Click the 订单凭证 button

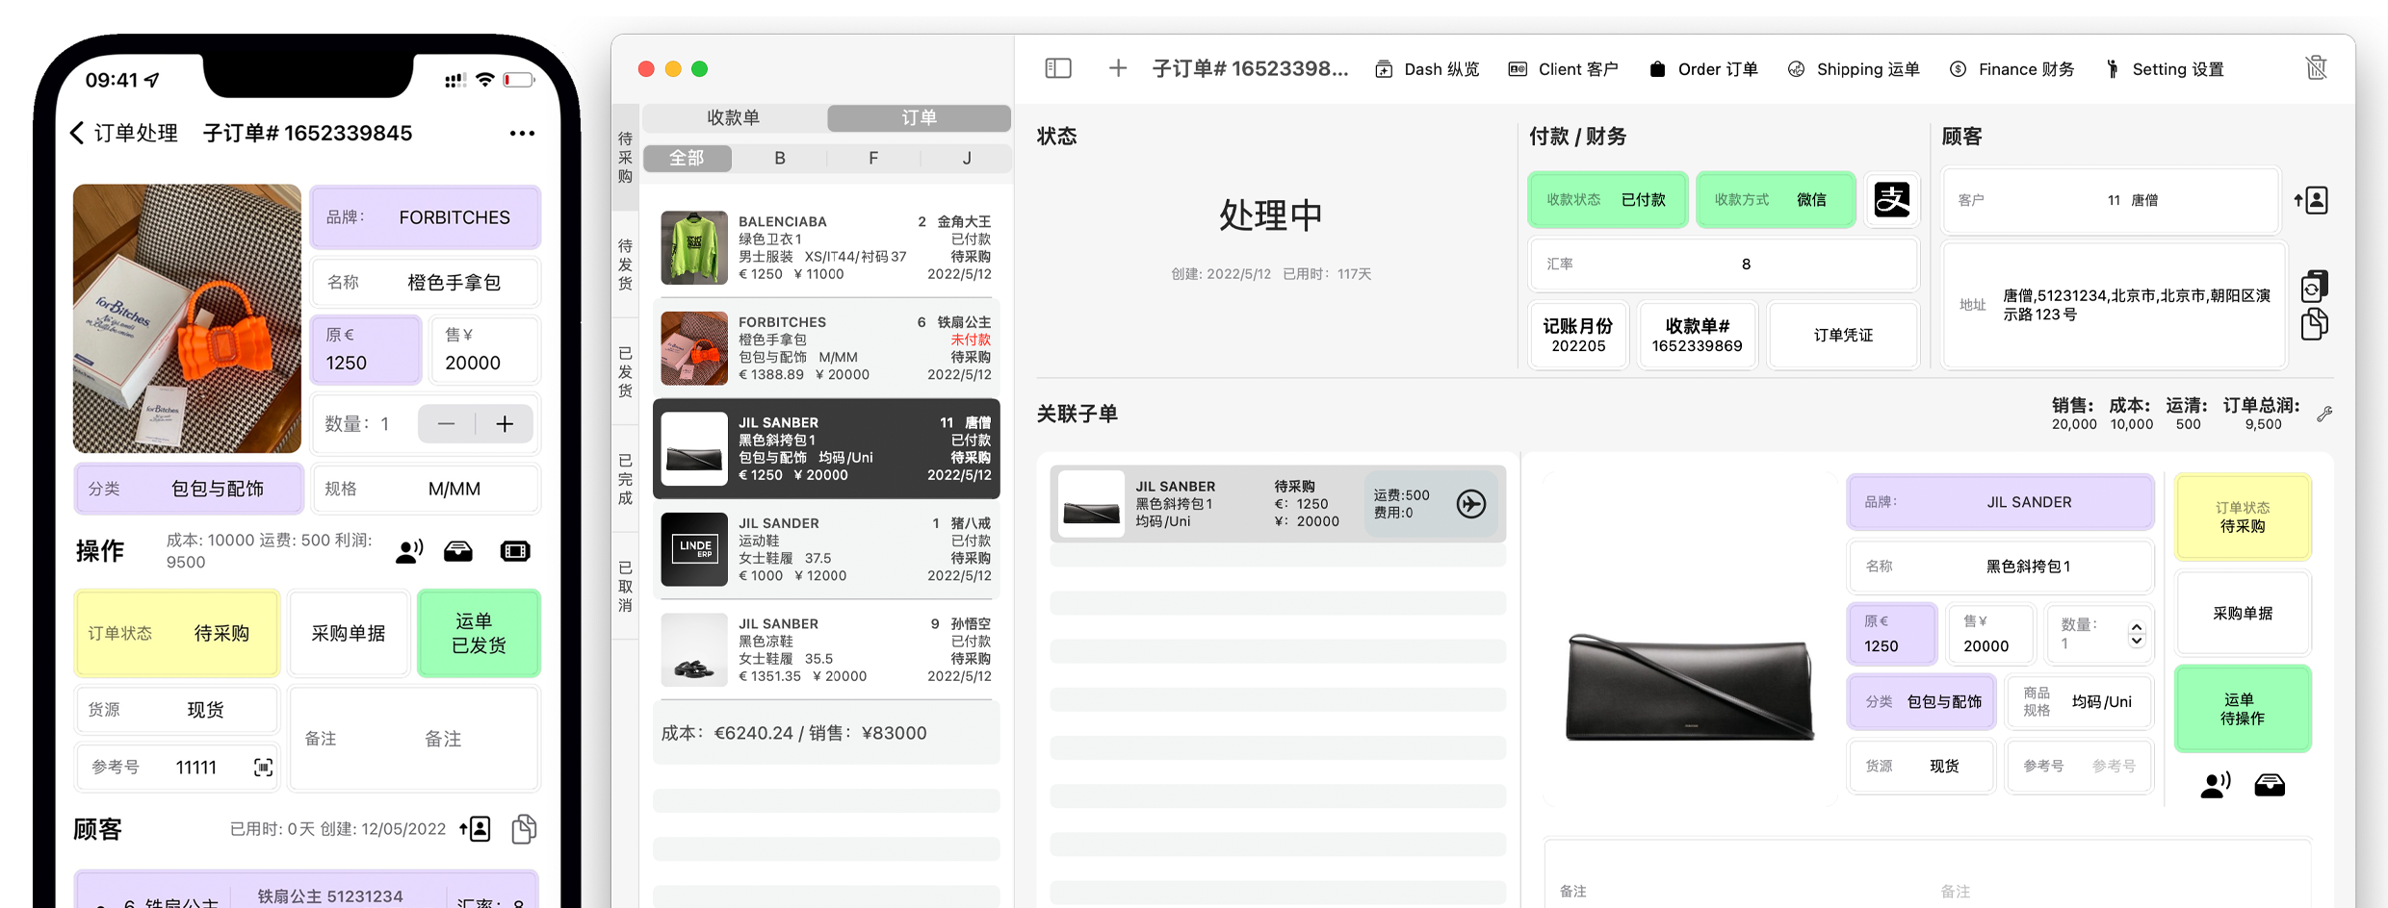(1843, 335)
